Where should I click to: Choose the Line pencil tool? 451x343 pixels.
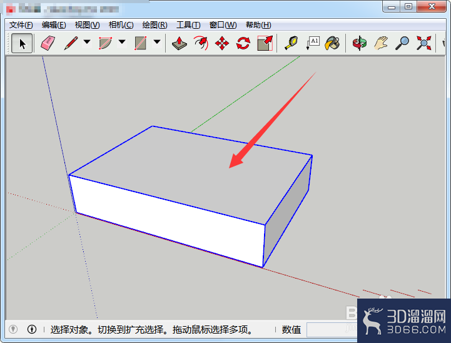tap(71, 43)
